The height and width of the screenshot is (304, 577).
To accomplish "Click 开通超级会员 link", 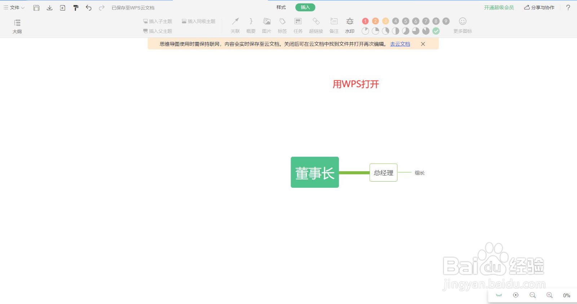I will coord(499,7).
